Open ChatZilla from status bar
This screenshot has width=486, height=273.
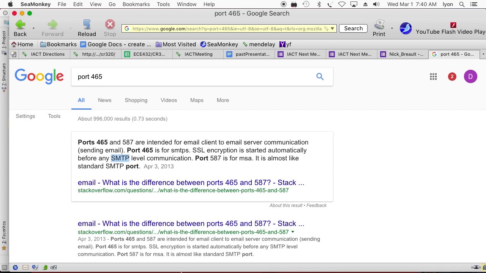pos(54,267)
